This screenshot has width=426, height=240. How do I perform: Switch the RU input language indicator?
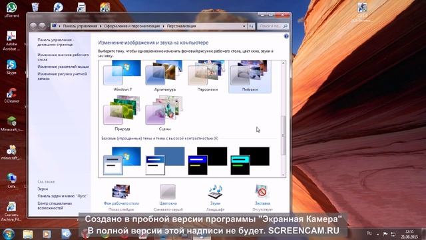tap(369, 233)
